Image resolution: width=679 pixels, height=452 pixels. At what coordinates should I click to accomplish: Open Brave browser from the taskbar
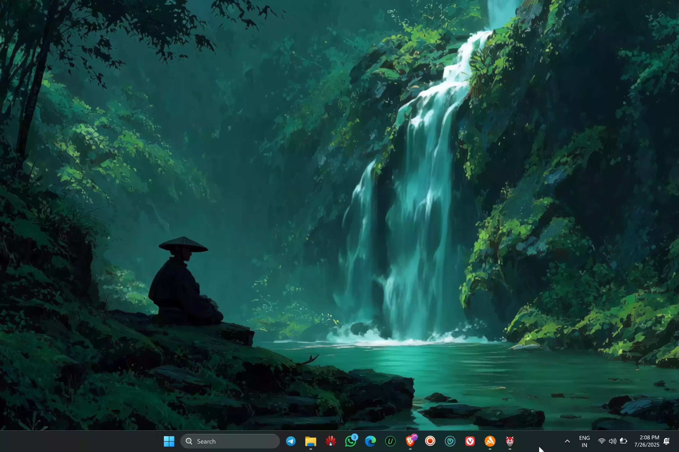pyautogui.click(x=410, y=441)
